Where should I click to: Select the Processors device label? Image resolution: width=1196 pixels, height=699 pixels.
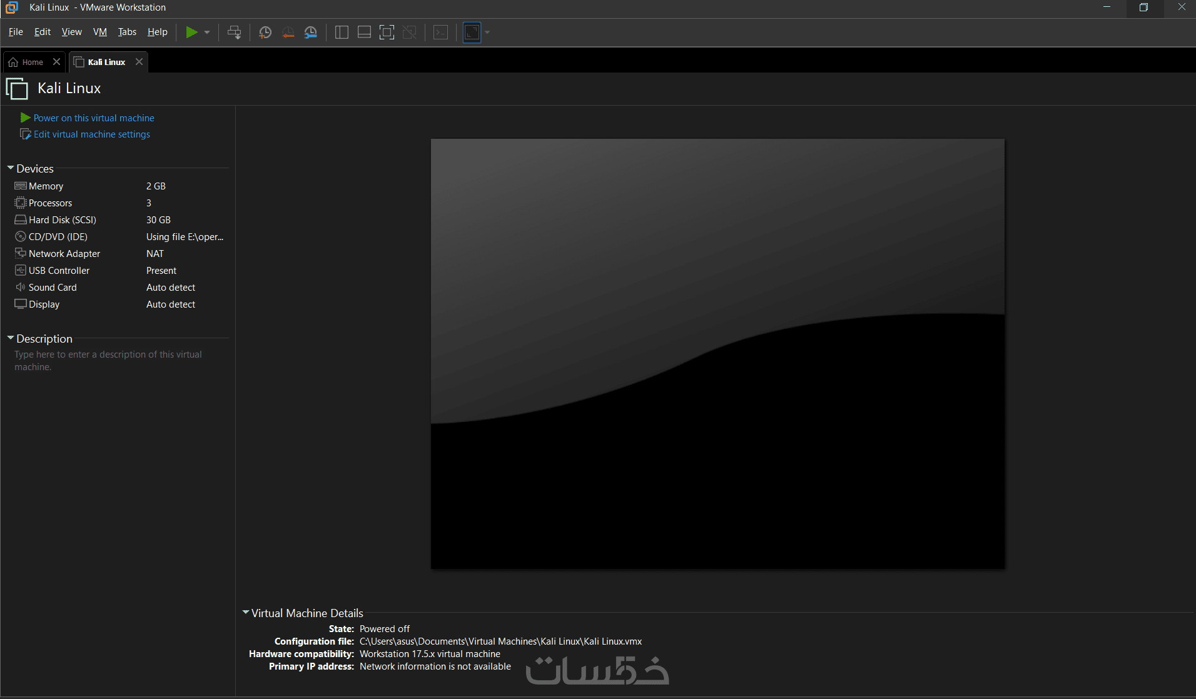click(x=50, y=203)
